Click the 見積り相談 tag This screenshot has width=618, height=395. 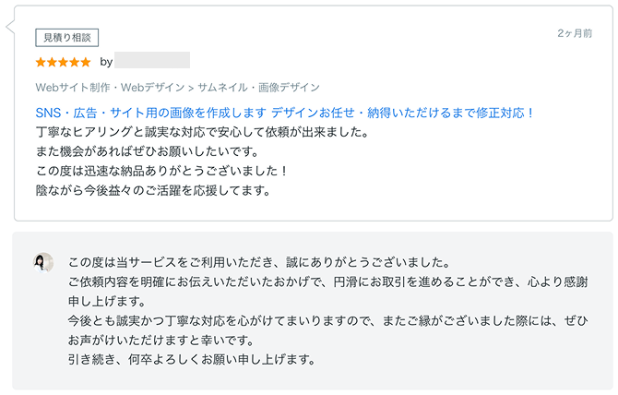point(66,37)
